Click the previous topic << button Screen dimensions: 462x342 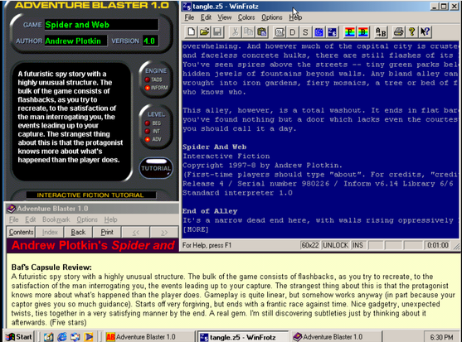(x=135, y=233)
